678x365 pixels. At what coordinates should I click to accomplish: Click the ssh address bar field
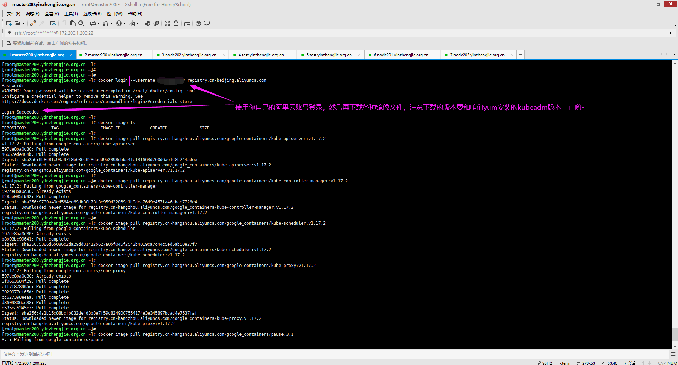tap(339, 33)
